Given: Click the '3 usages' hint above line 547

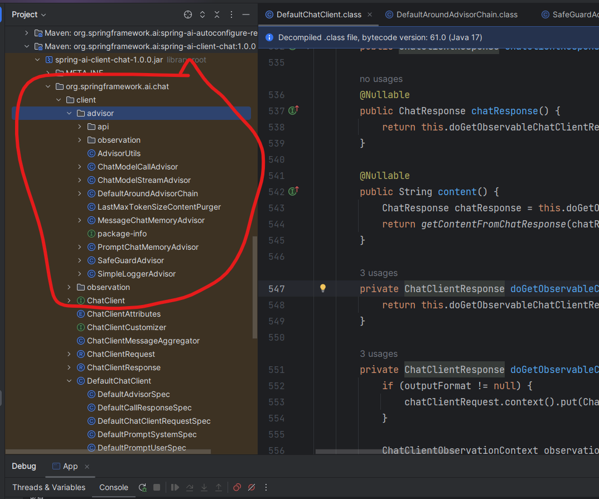Looking at the screenshot, I should [378, 273].
